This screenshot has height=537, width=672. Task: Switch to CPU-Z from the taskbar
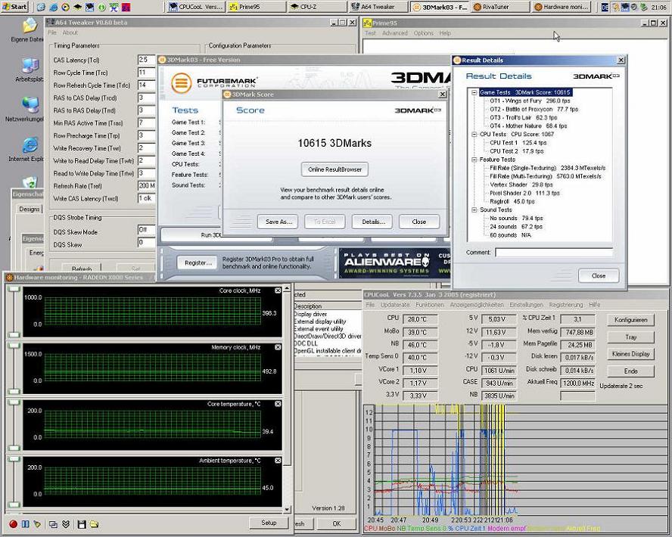[316, 7]
